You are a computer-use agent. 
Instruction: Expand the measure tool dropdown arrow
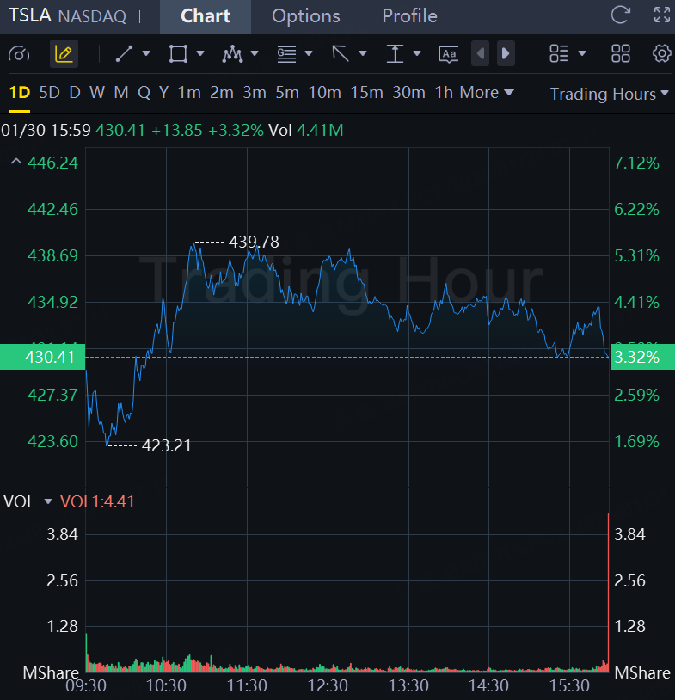(417, 53)
